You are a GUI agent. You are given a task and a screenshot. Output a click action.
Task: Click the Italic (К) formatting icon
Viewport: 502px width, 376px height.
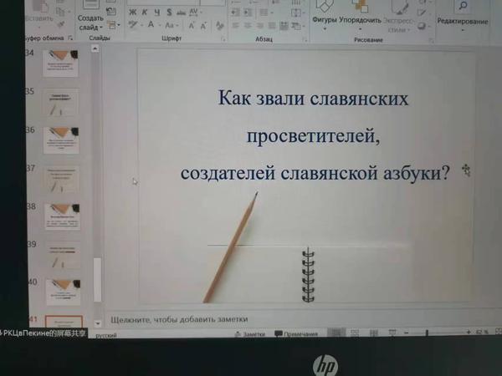(x=144, y=13)
